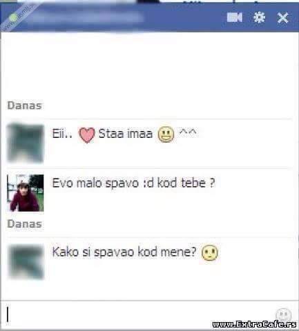This screenshot has width=299, height=331.
Task: Start a video call with camera icon
Action: [x=234, y=17]
